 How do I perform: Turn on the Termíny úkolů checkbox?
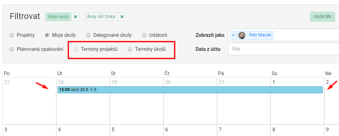pyautogui.click(x=130, y=49)
